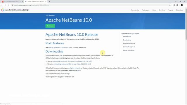Click sidebar Apache NetBeans 10.0 Release entry

pyautogui.click(x=130, y=34)
